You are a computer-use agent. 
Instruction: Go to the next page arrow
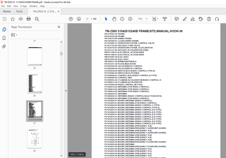[79, 19]
